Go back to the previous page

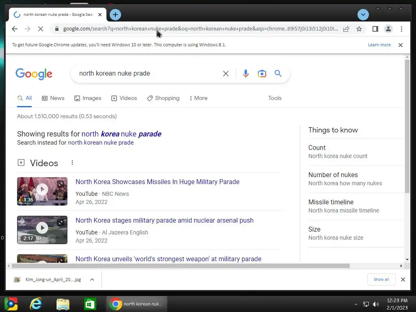[x=15, y=29]
